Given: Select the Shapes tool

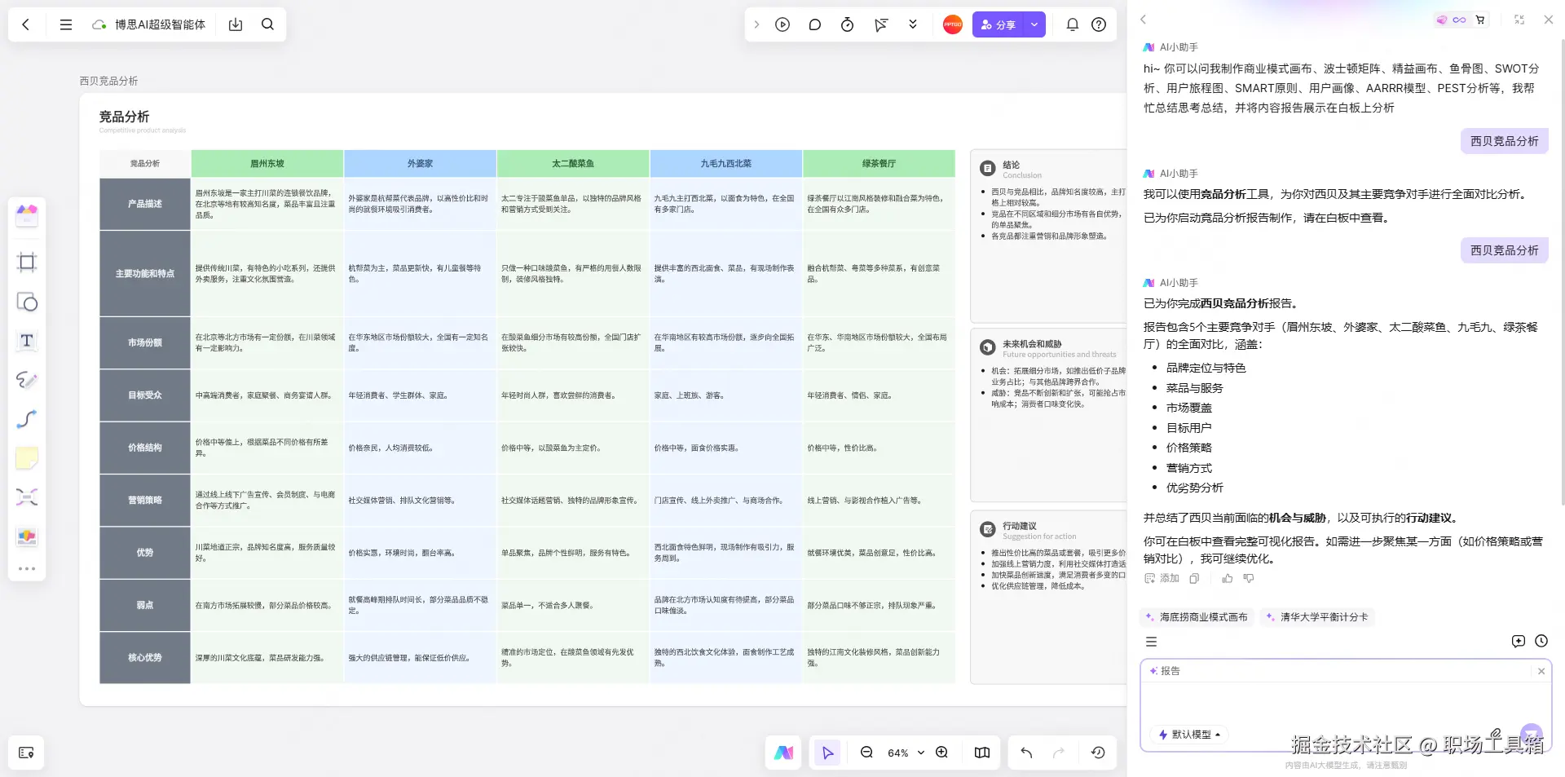Looking at the screenshot, I should (27, 302).
